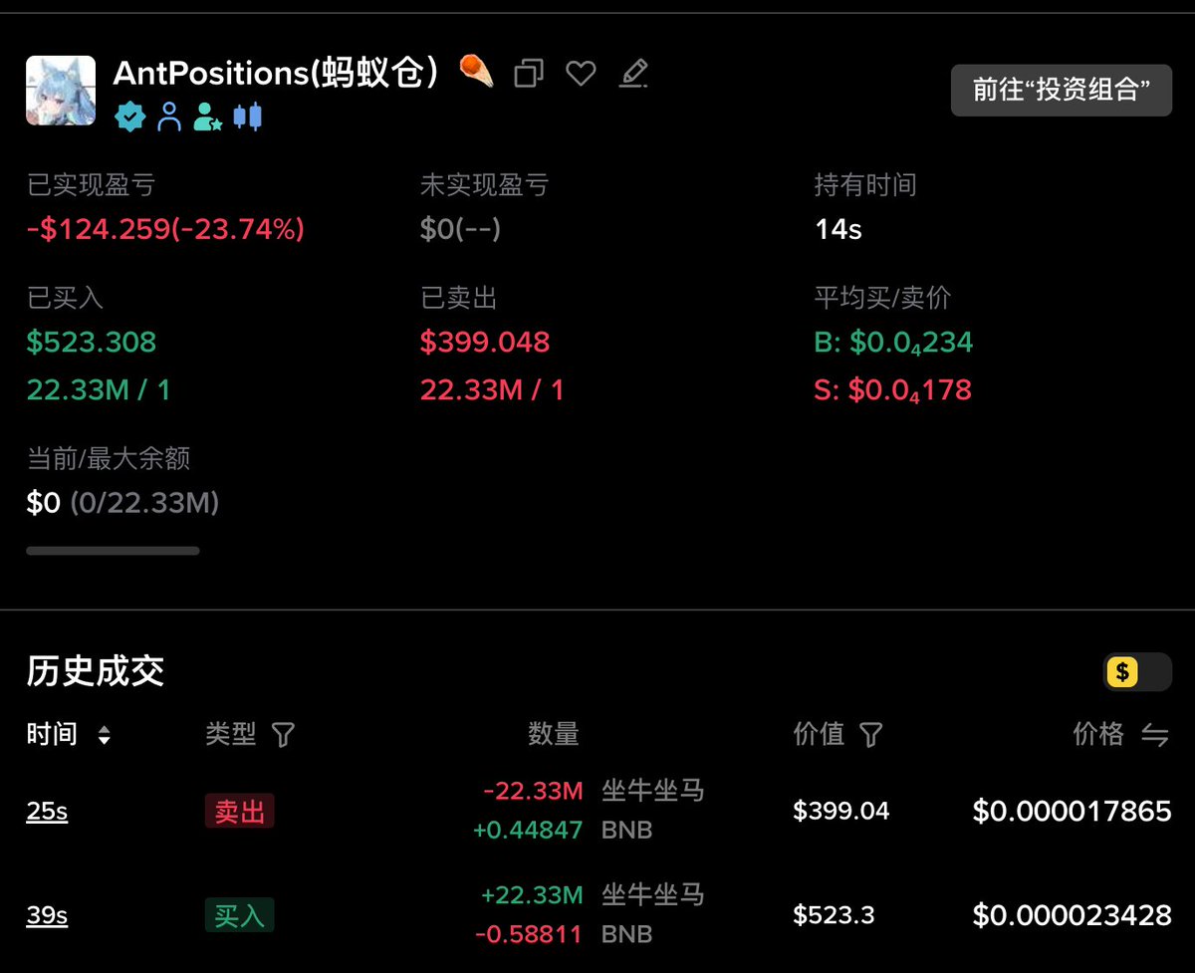The width and height of the screenshot is (1195, 973).
Task: Click current balance $0 (0/22.33M)
Action: click(122, 503)
